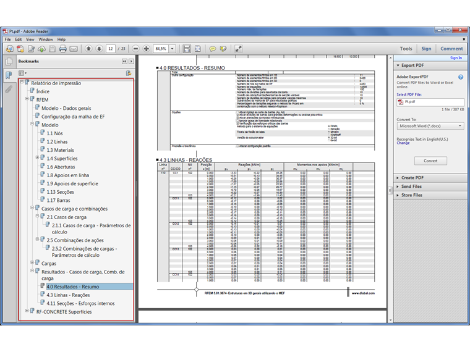This screenshot has height=352, width=470.
Task: Click the Email envelope toolbar icon
Action: tap(74, 49)
